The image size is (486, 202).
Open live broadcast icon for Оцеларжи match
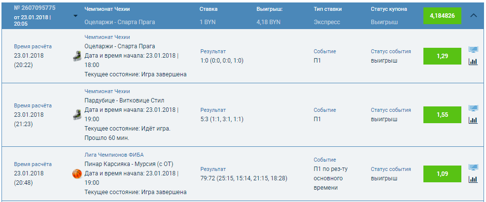click(x=473, y=50)
